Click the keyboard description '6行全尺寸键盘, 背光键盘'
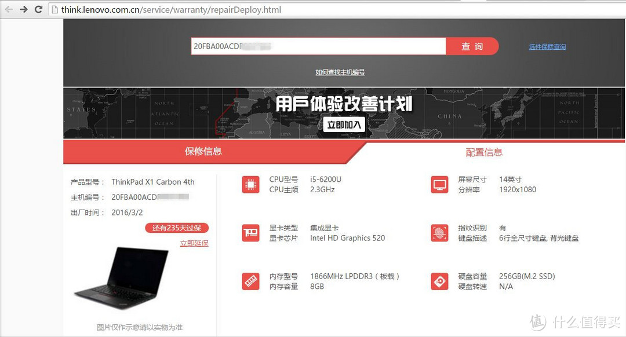This screenshot has height=337, width=626. tap(538, 238)
